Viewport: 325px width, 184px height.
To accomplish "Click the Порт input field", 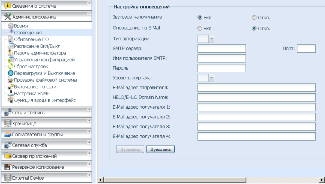I will (306, 48).
